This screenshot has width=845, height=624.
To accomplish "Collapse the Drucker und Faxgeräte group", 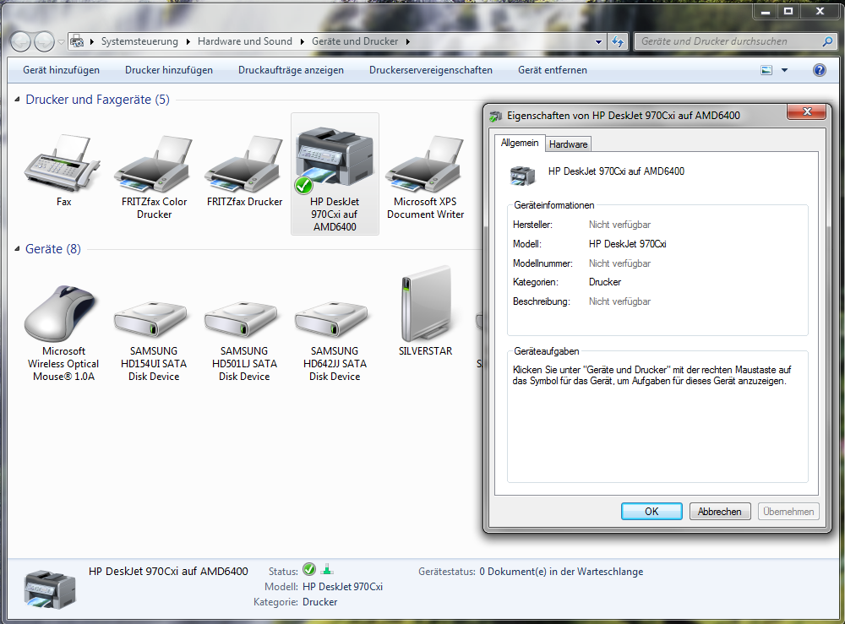I will point(17,99).
